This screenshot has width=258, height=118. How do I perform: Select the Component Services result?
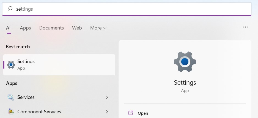point(59,112)
